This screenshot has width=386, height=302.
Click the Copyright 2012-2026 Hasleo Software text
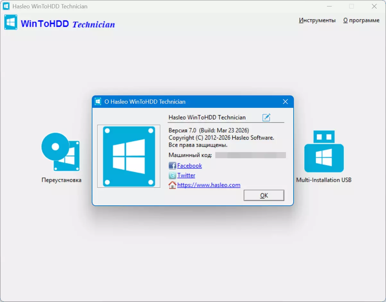pyautogui.click(x=221, y=138)
